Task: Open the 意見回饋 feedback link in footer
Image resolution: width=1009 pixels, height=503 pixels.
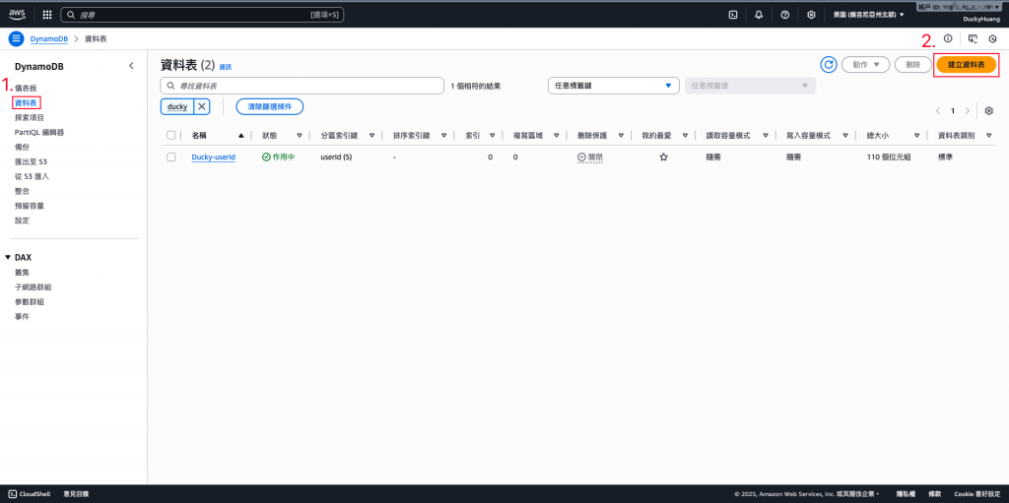Action: (76, 494)
